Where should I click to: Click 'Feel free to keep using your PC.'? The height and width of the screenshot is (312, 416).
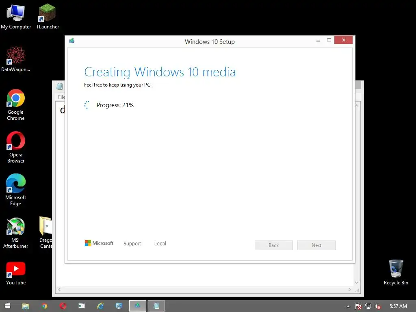(118, 85)
